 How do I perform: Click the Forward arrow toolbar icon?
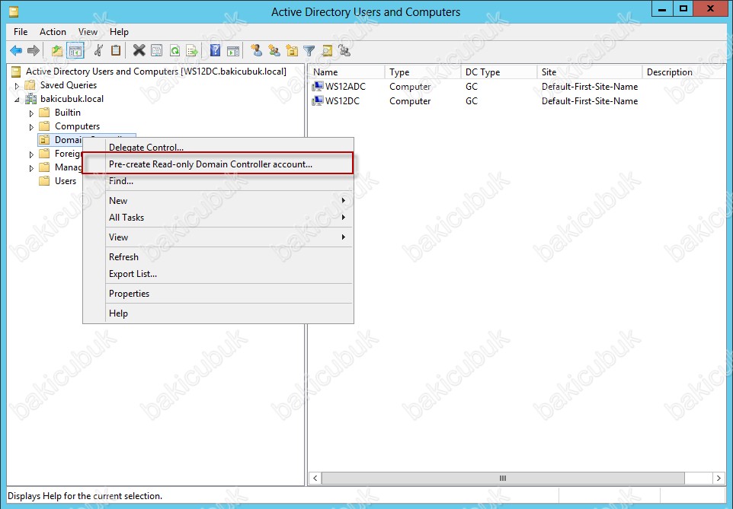(34, 50)
